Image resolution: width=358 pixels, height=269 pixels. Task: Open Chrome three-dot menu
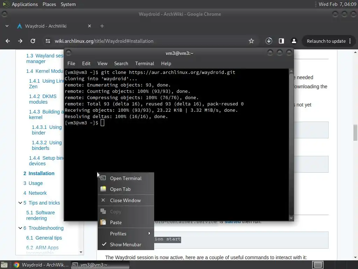tap(350, 41)
